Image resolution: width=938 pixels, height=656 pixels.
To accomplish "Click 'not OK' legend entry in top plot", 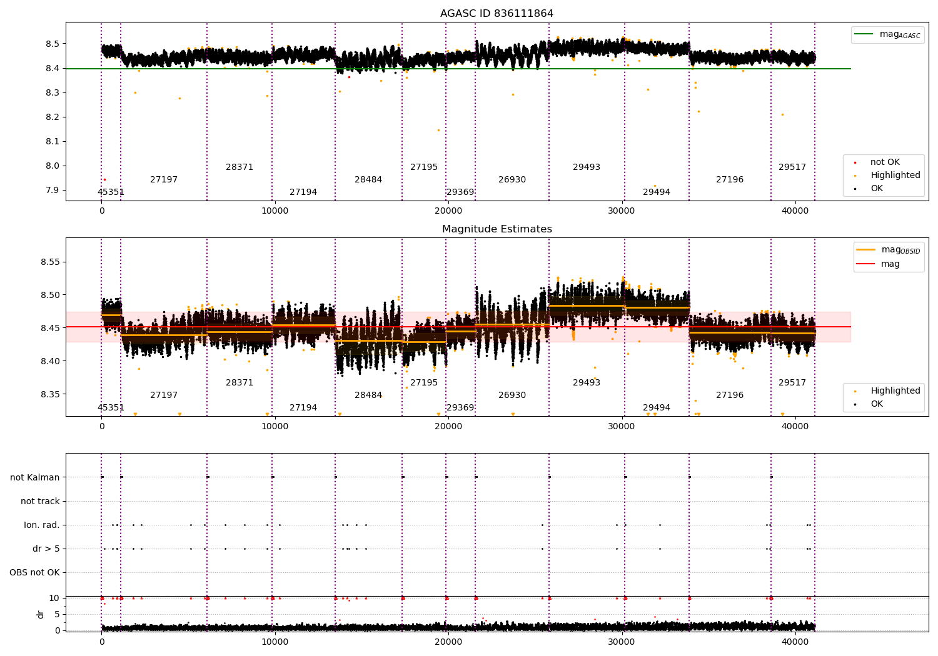I will (x=885, y=162).
